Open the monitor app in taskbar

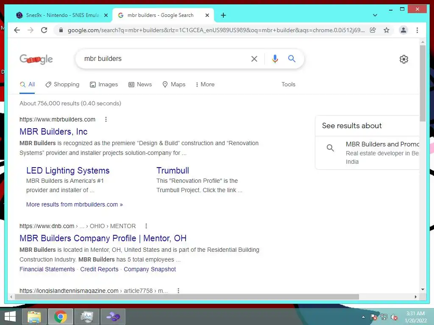tap(87, 317)
